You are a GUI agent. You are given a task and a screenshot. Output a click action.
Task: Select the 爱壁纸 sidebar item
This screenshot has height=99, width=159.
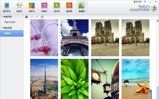coord(12,33)
